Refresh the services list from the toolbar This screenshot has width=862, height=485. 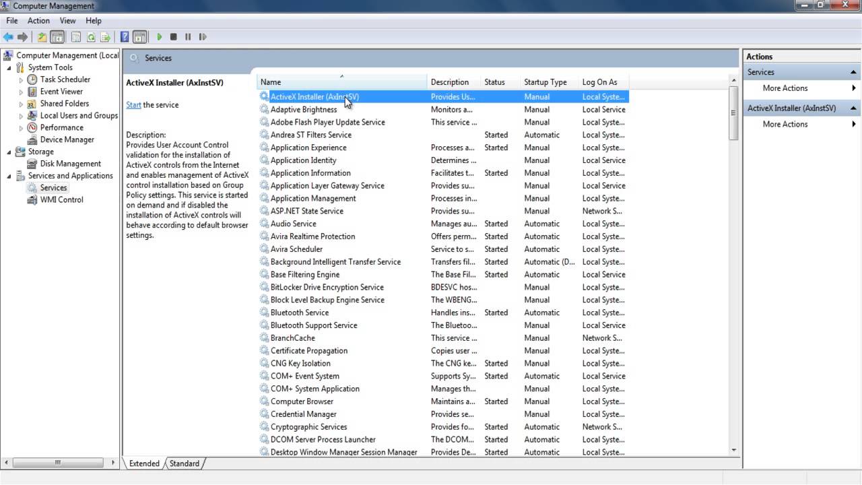(x=91, y=37)
